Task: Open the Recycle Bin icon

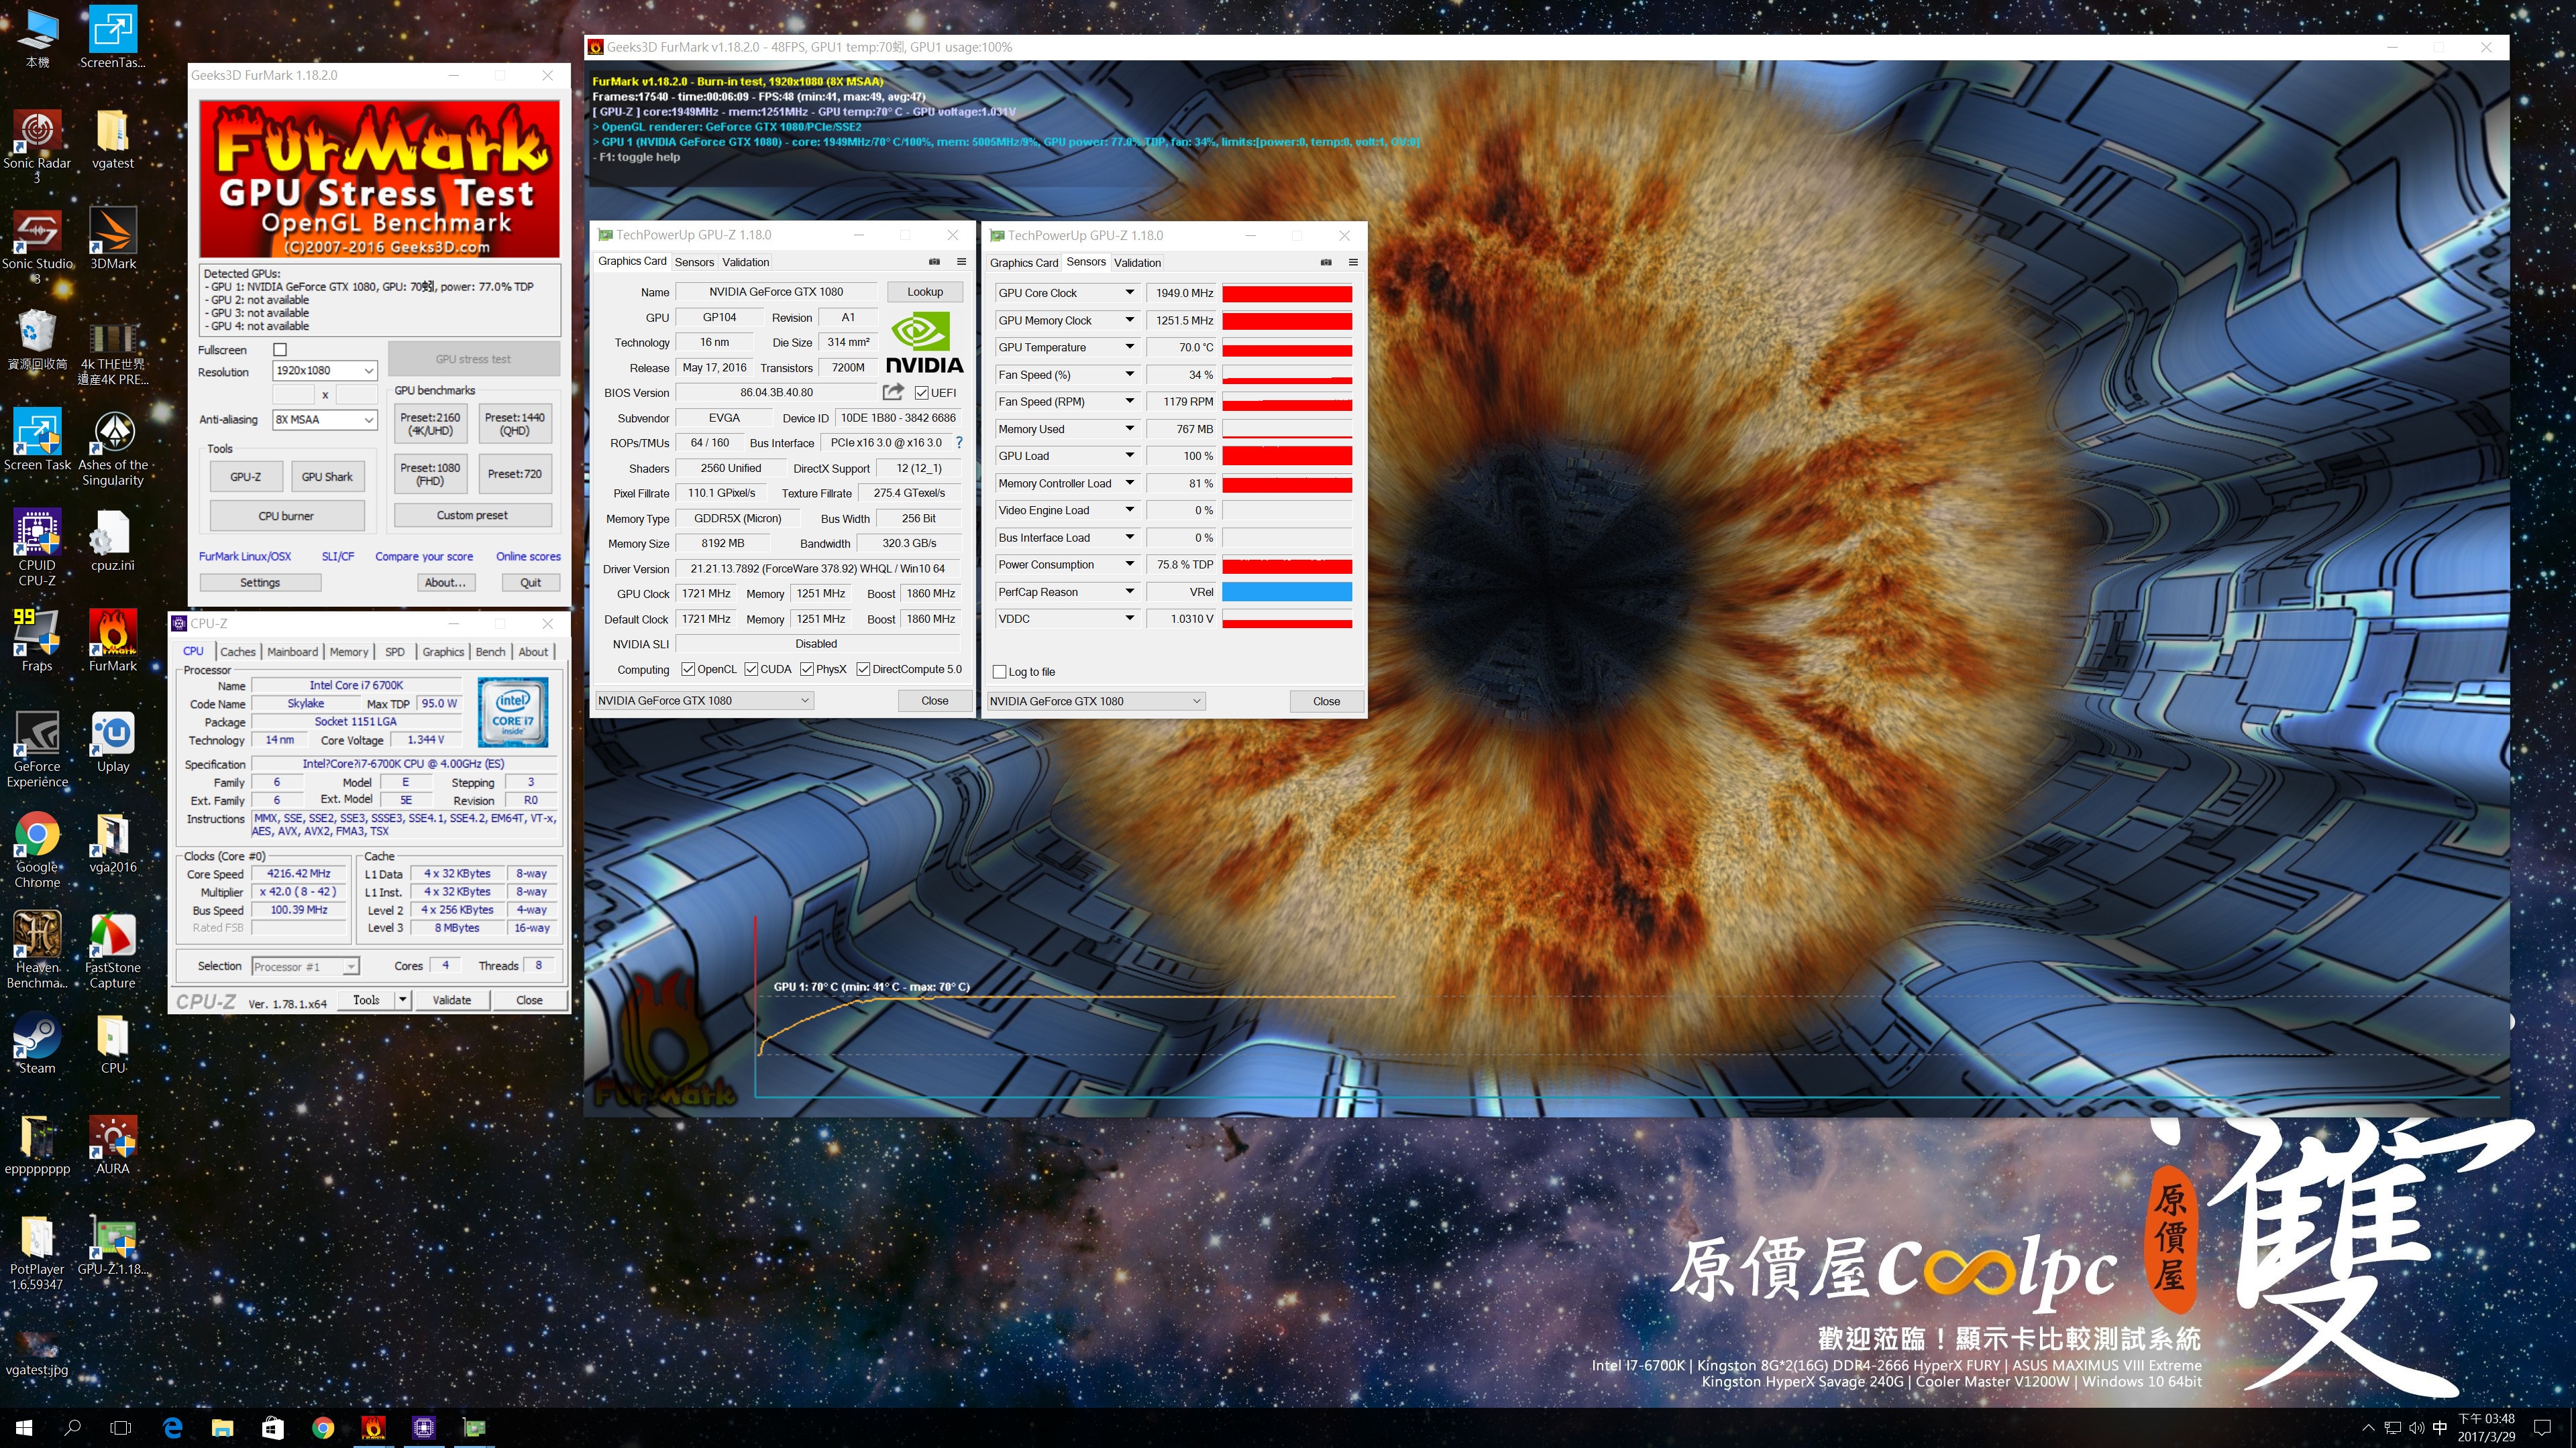Action: click(x=37, y=340)
